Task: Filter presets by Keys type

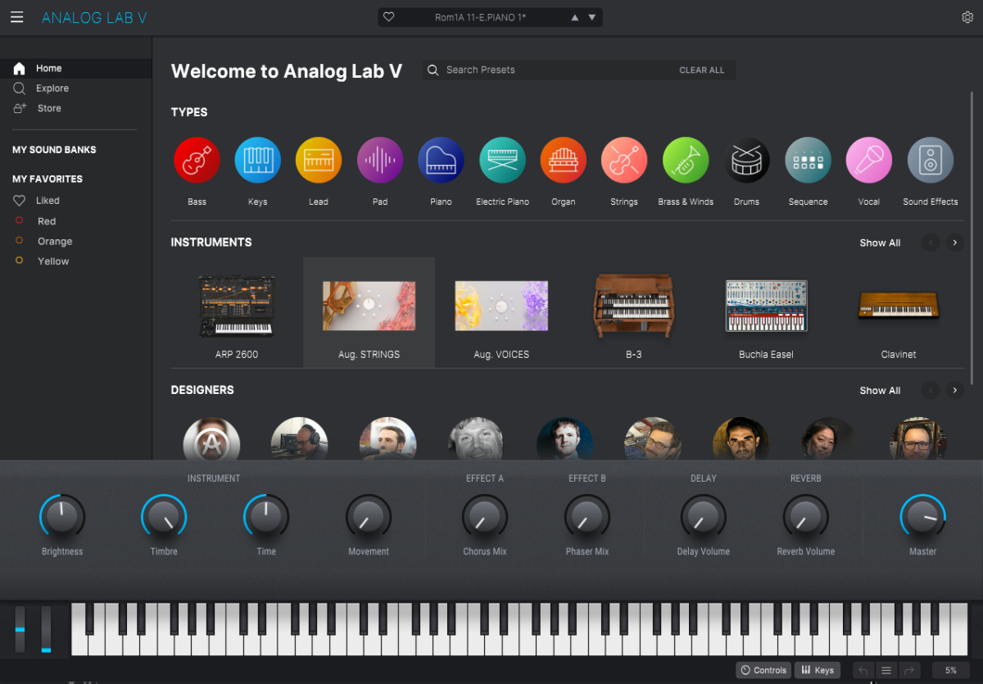Action: [258, 160]
